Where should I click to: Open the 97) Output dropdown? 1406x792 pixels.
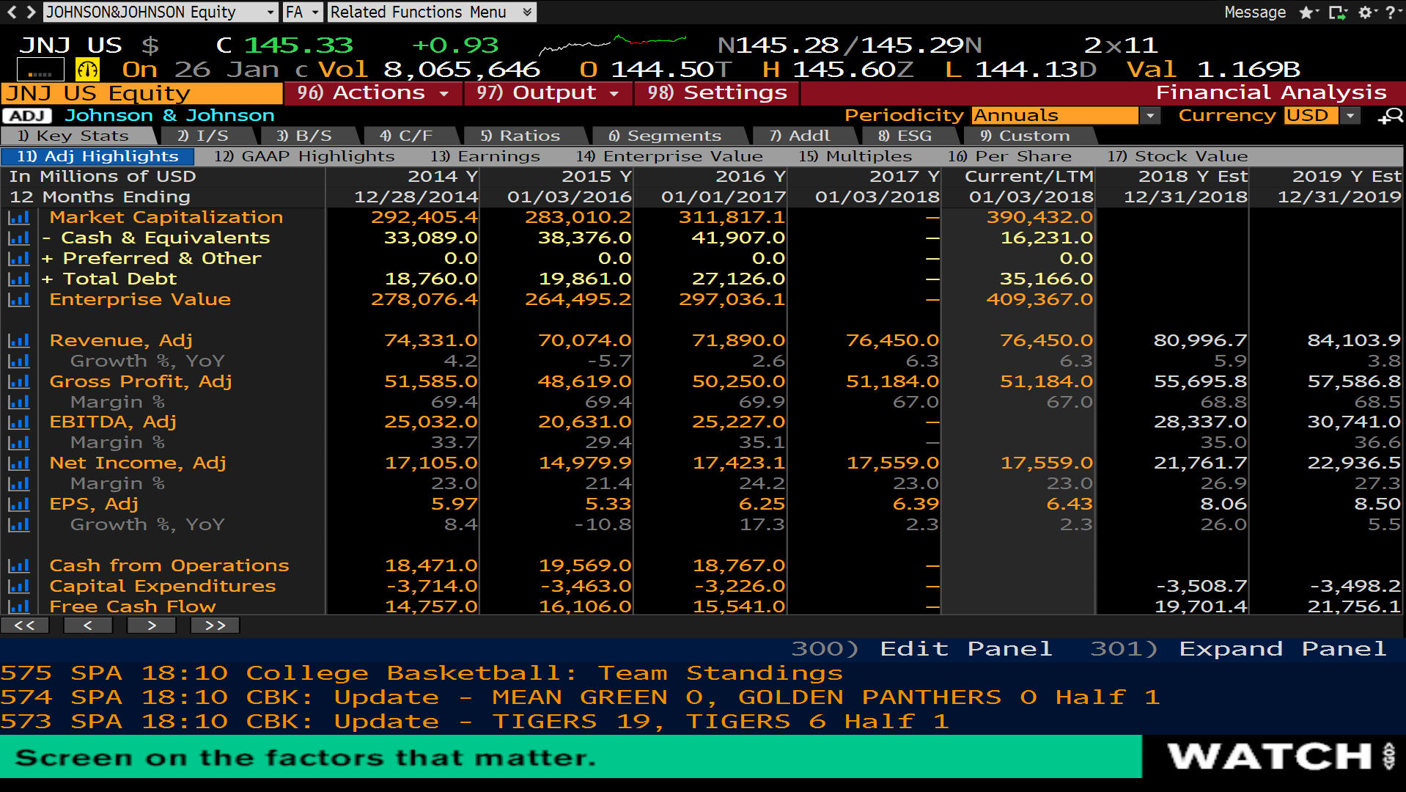click(x=549, y=93)
